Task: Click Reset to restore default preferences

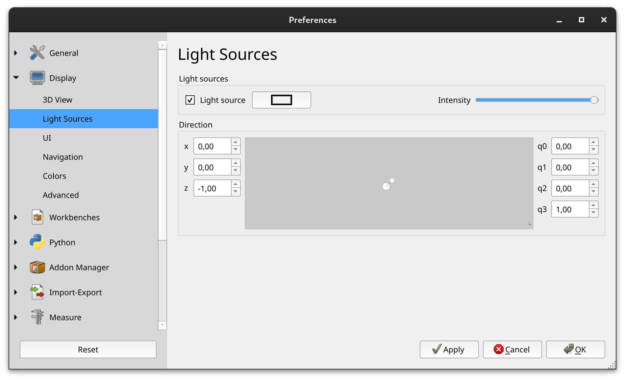Action: [x=88, y=349]
